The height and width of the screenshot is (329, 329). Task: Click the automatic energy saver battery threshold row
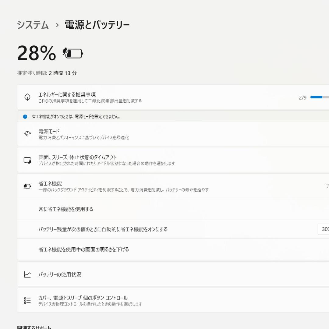152,229
